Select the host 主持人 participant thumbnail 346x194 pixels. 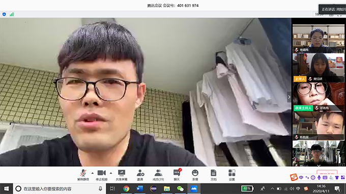click(x=319, y=67)
